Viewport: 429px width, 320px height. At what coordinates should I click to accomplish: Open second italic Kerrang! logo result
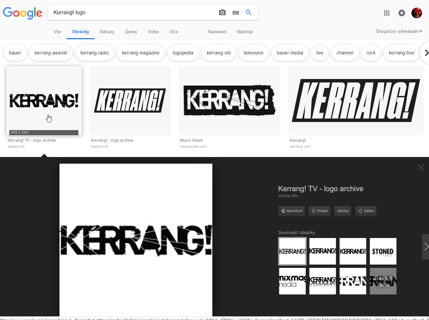(x=130, y=101)
